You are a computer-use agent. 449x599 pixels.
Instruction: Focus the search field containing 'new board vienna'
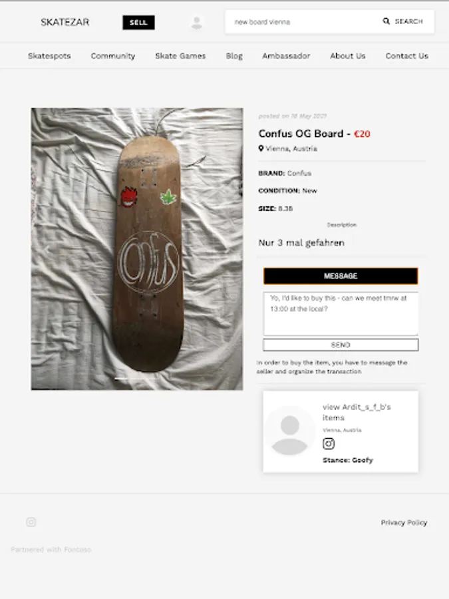[303, 22]
